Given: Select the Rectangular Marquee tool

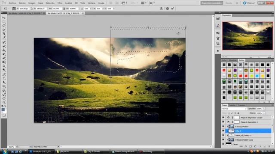Looking at the screenshot, I should pyautogui.click(x=4, y=22).
